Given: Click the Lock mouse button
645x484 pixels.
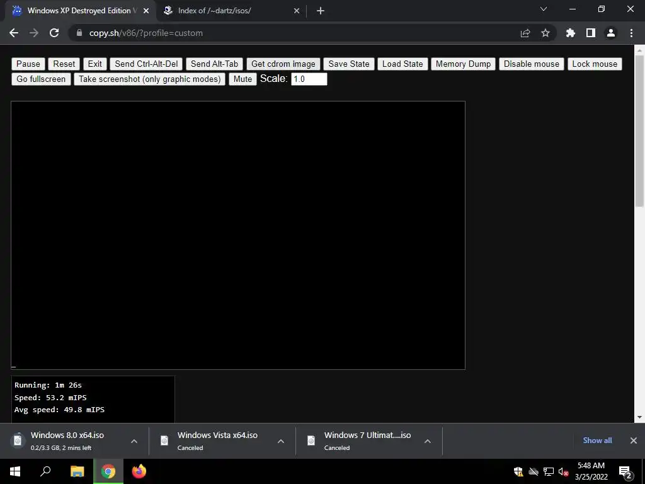Looking at the screenshot, I should [x=595, y=64].
